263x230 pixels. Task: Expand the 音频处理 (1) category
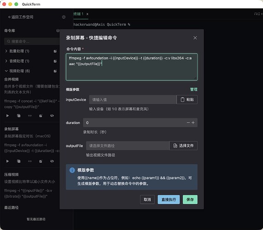[18, 61]
